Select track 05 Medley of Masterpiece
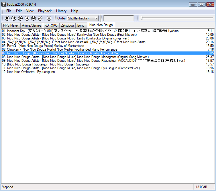Image resolution: width=216 pixels, height=191 pixels. [x=108, y=46]
